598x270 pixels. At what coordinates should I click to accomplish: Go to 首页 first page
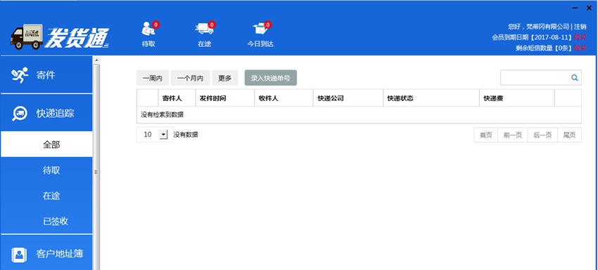click(486, 135)
